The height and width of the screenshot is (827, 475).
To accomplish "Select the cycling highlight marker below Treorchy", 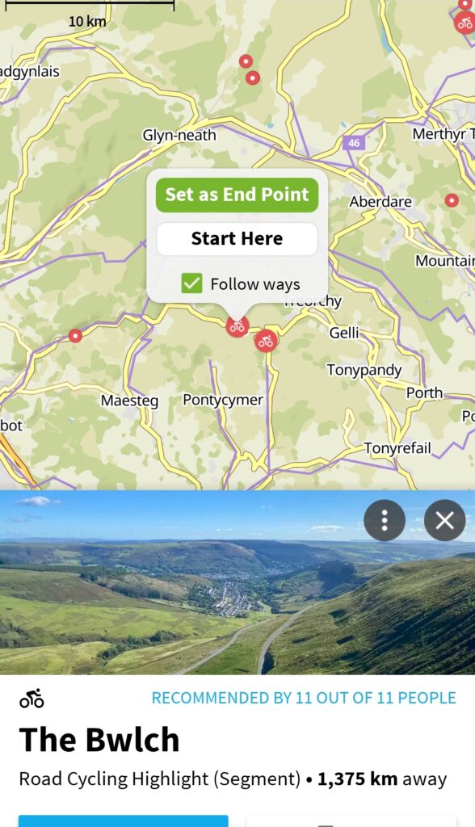I will tap(266, 342).
